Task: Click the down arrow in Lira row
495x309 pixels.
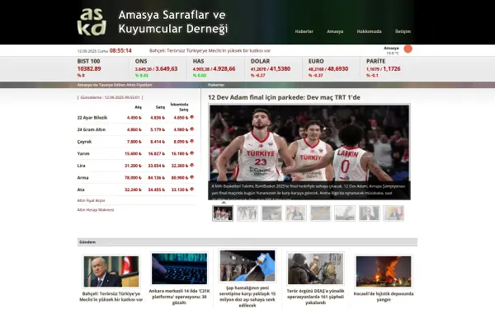Action: pyautogui.click(x=191, y=166)
